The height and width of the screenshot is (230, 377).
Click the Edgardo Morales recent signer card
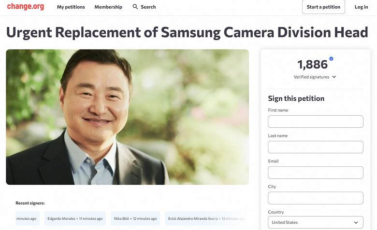(x=75, y=218)
